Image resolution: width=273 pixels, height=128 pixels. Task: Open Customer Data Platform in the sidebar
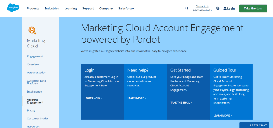point(36,82)
